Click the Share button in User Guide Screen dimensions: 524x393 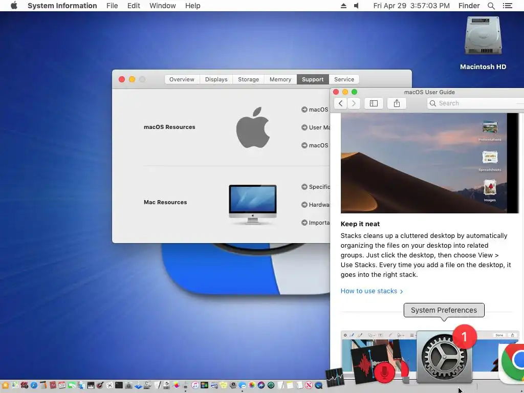pos(397,103)
